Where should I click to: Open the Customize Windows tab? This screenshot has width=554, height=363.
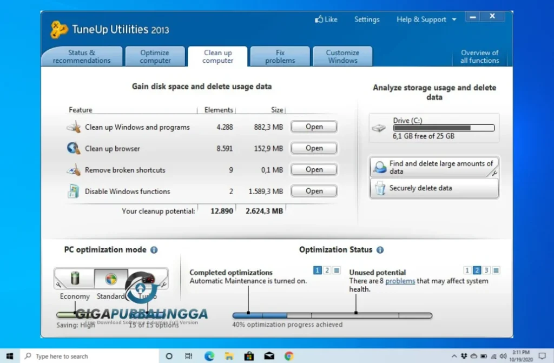[342, 56]
